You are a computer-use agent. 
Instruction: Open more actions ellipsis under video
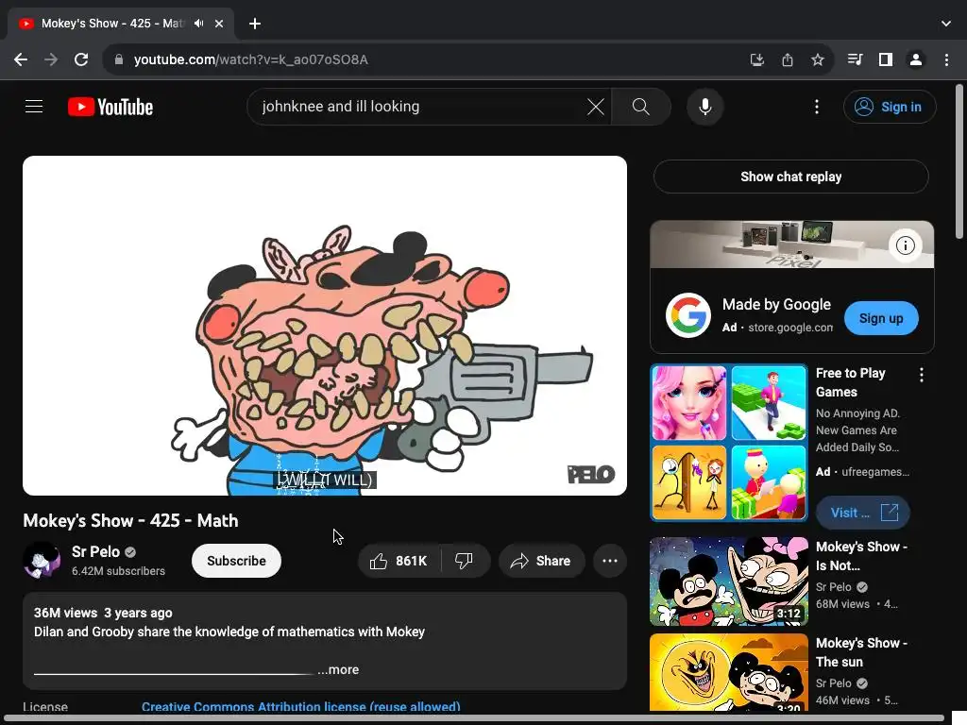tap(610, 561)
